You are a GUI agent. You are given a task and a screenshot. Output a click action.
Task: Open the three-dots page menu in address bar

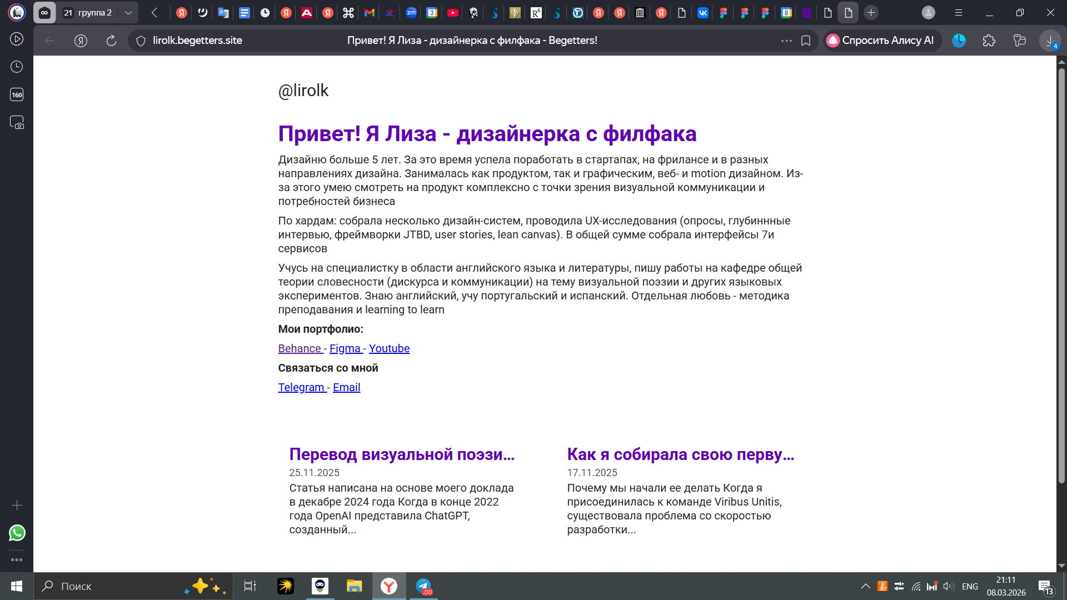click(x=786, y=41)
